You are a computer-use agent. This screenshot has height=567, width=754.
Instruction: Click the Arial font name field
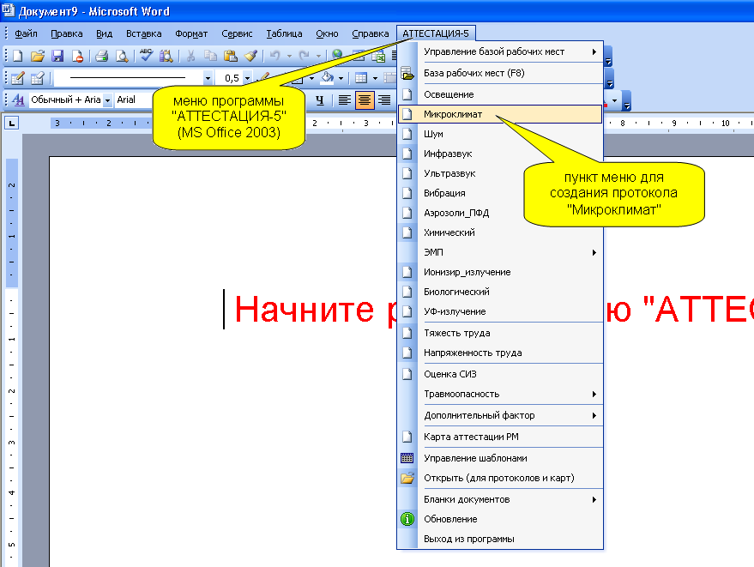click(133, 100)
